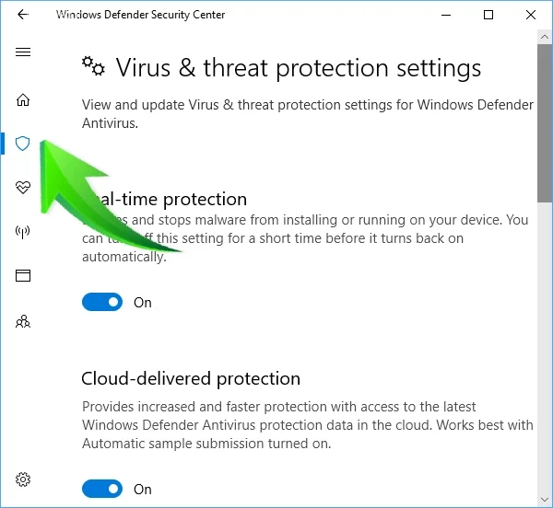The width and height of the screenshot is (553, 508).
Task: Click the gears icon beside page title
Action: pyautogui.click(x=93, y=65)
